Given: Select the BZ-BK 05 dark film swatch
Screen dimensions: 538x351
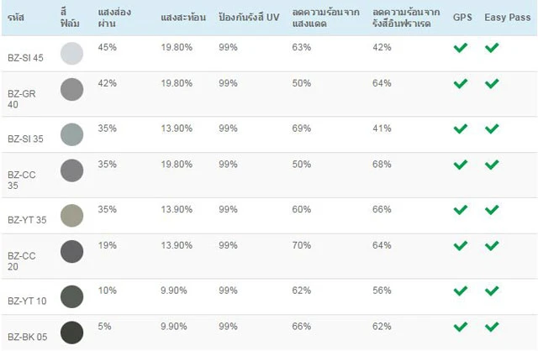Looking at the screenshot, I should (x=72, y=333).
